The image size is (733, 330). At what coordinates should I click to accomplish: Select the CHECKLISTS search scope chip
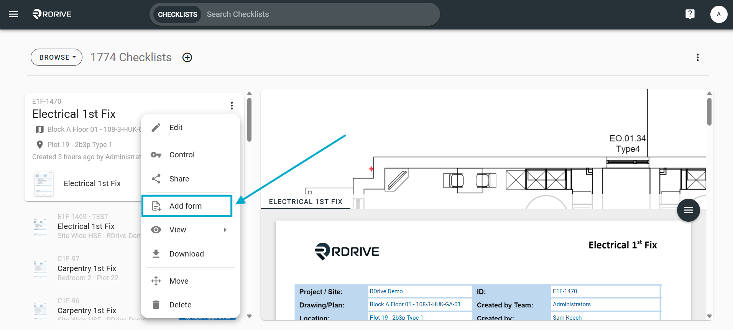pos(177,14)
